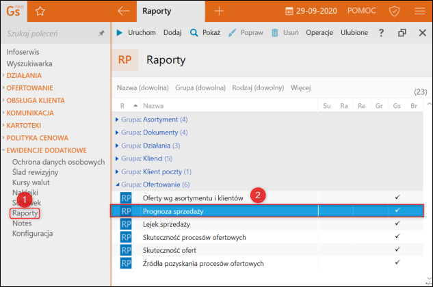Sort by the R column header

point(122,106)
